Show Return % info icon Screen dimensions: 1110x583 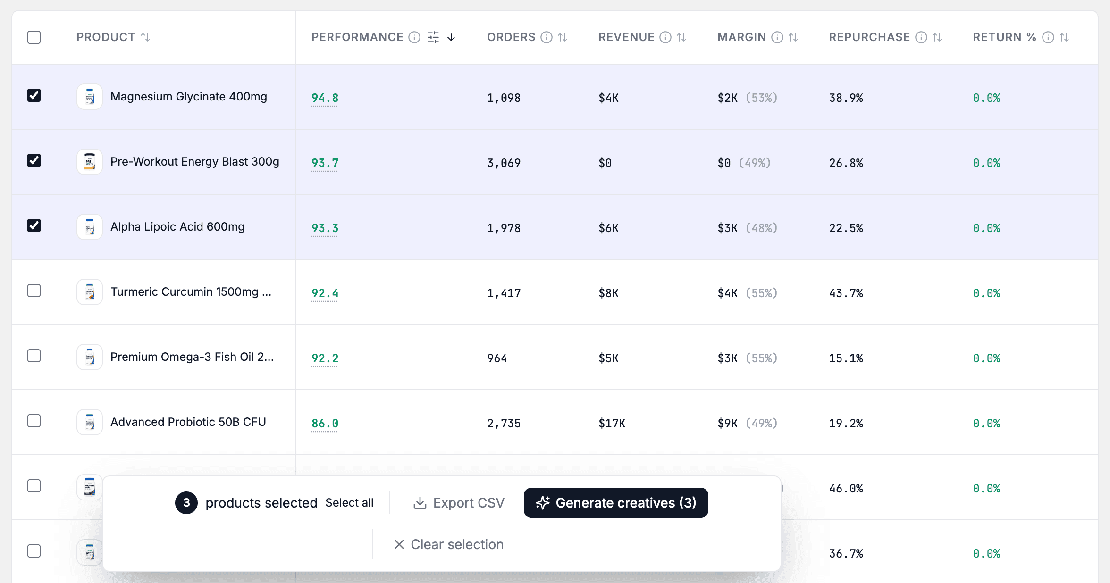1048,37
